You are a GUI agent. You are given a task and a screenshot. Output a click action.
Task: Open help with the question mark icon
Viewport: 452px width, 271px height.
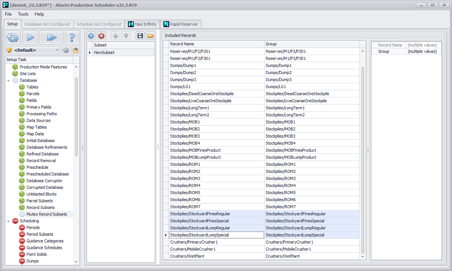click(x=72, y=37)
